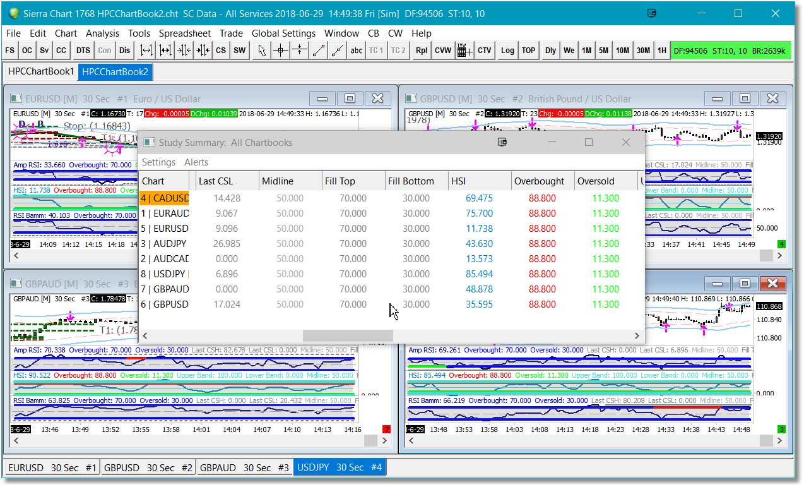
Task: Select the 10M timeframe button
Action: [623, 51]
